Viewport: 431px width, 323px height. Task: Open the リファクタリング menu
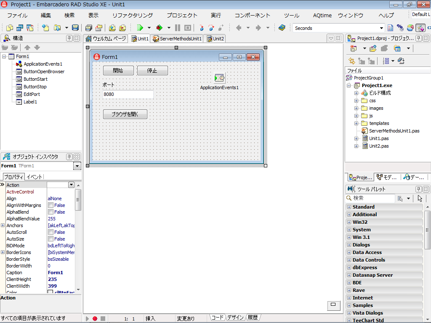(133, 16)
